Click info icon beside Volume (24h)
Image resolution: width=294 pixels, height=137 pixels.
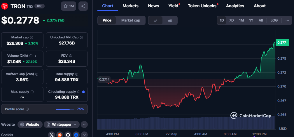tap(31, 56)
